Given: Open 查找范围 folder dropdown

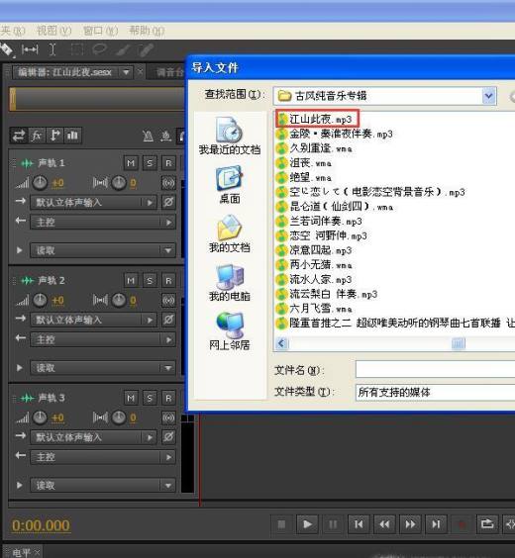Looking at the screenshot, I should pos(488,95).
